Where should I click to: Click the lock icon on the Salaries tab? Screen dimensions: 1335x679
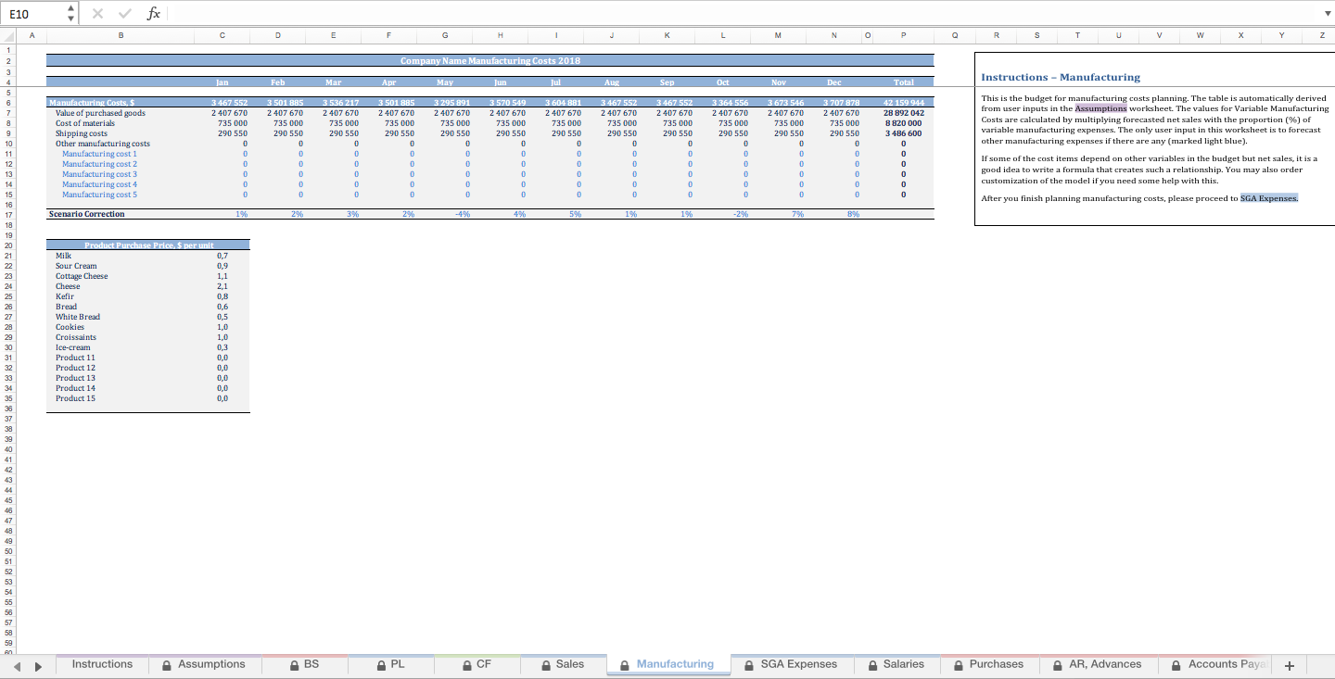871,664
